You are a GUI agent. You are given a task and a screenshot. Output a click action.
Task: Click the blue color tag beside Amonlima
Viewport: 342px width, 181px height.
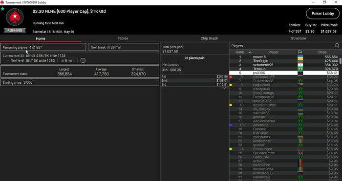[x=231, y=125]
